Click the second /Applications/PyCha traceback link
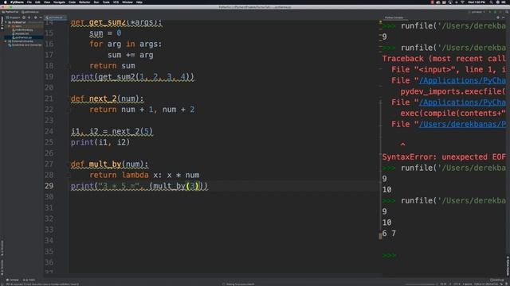 pos(462,102)
